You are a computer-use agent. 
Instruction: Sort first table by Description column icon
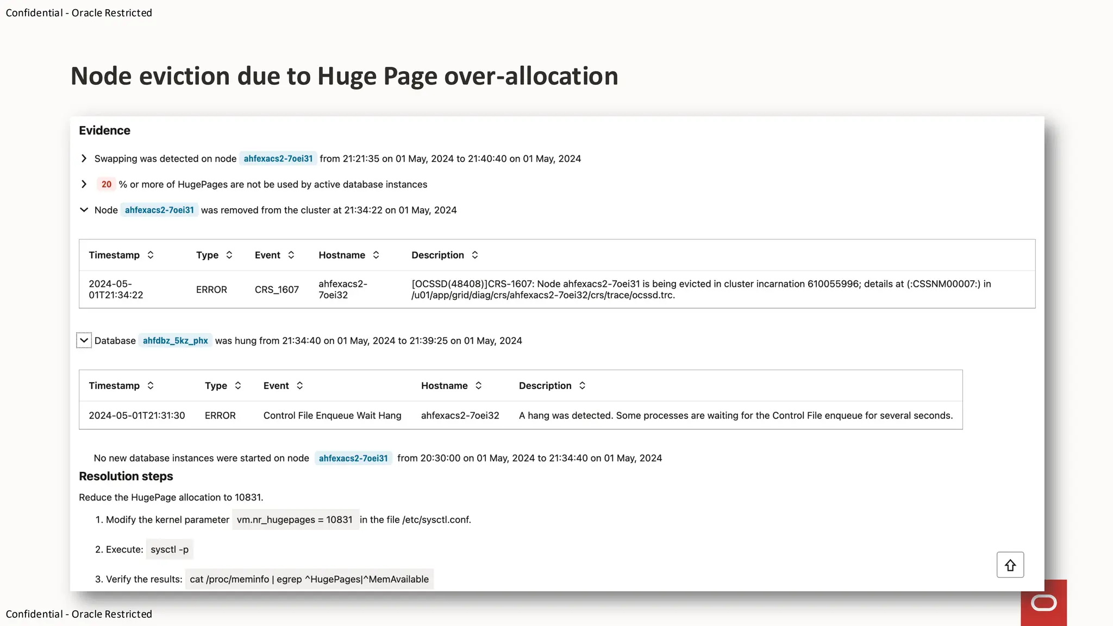tap(475, 255)
